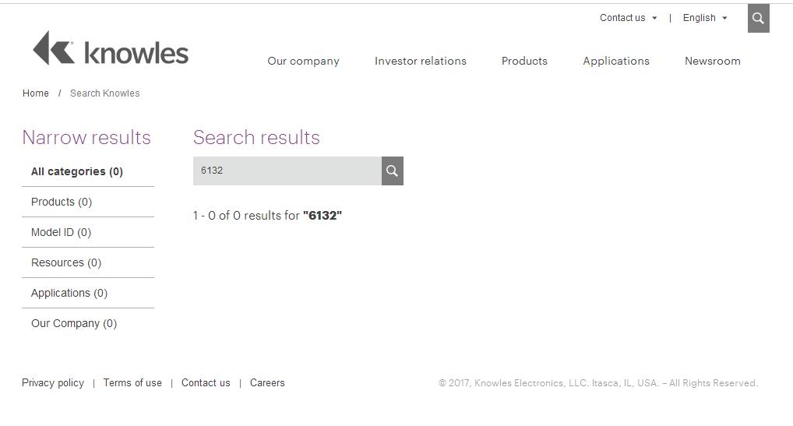
Task: Choose the Our Company (0) filter
Action: tap(74, 323)
